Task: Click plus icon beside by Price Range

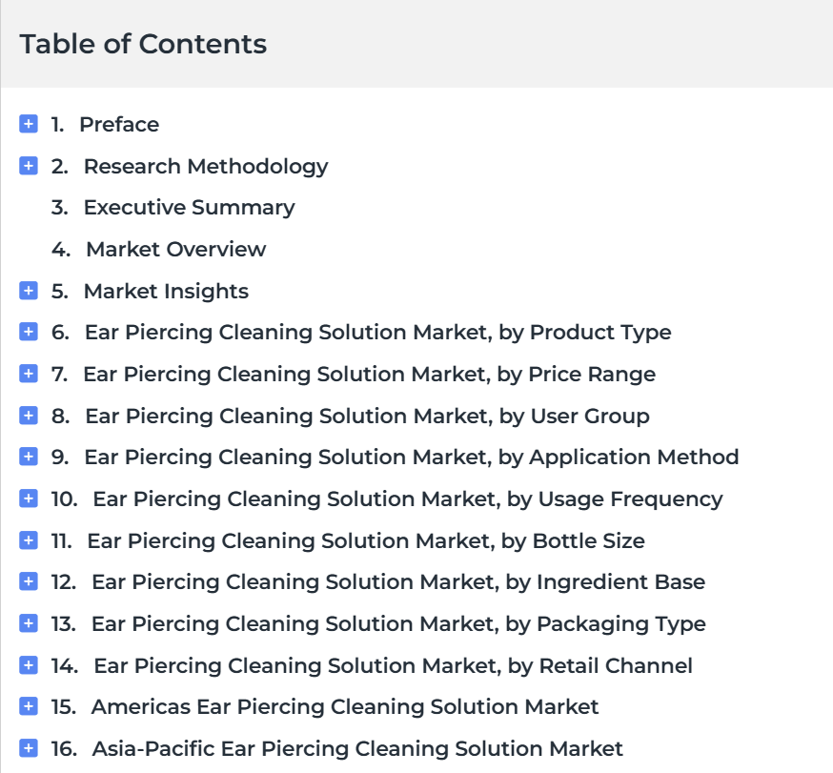Action: 29,374
